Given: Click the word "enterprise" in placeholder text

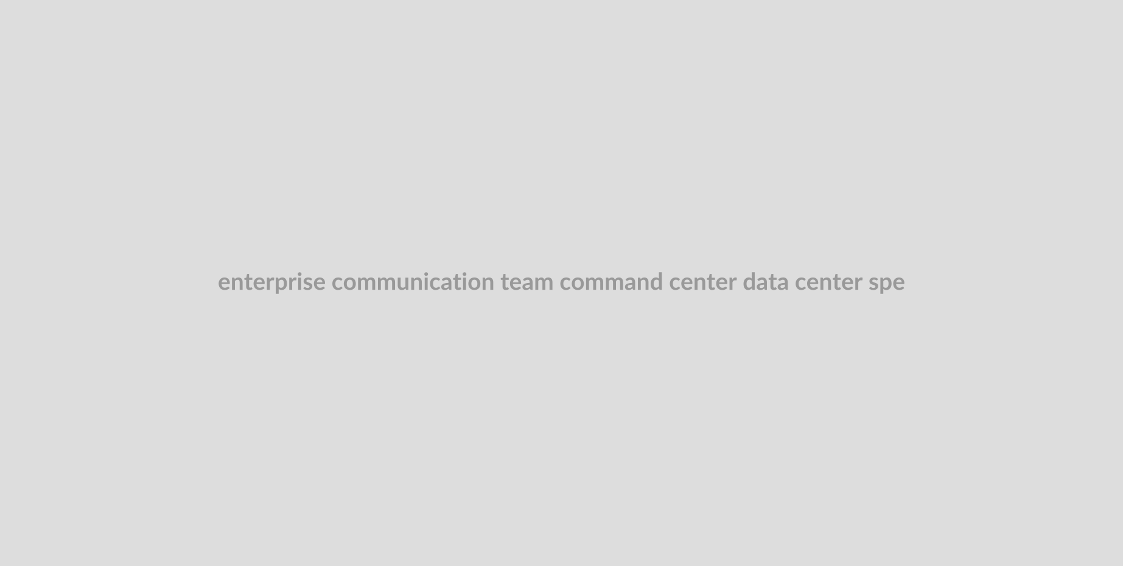Looking at the screenshot, I should [271, 282].
